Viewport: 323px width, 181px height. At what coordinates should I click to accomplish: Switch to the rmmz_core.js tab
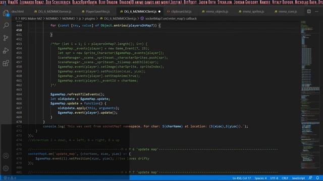(286, 12)
